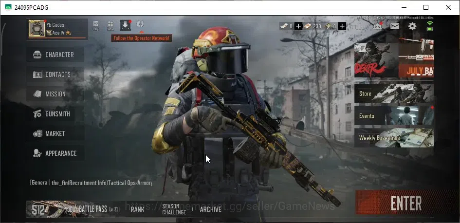Open the friends icon with notification dot

pyautogui.click(x=378, y=26)
